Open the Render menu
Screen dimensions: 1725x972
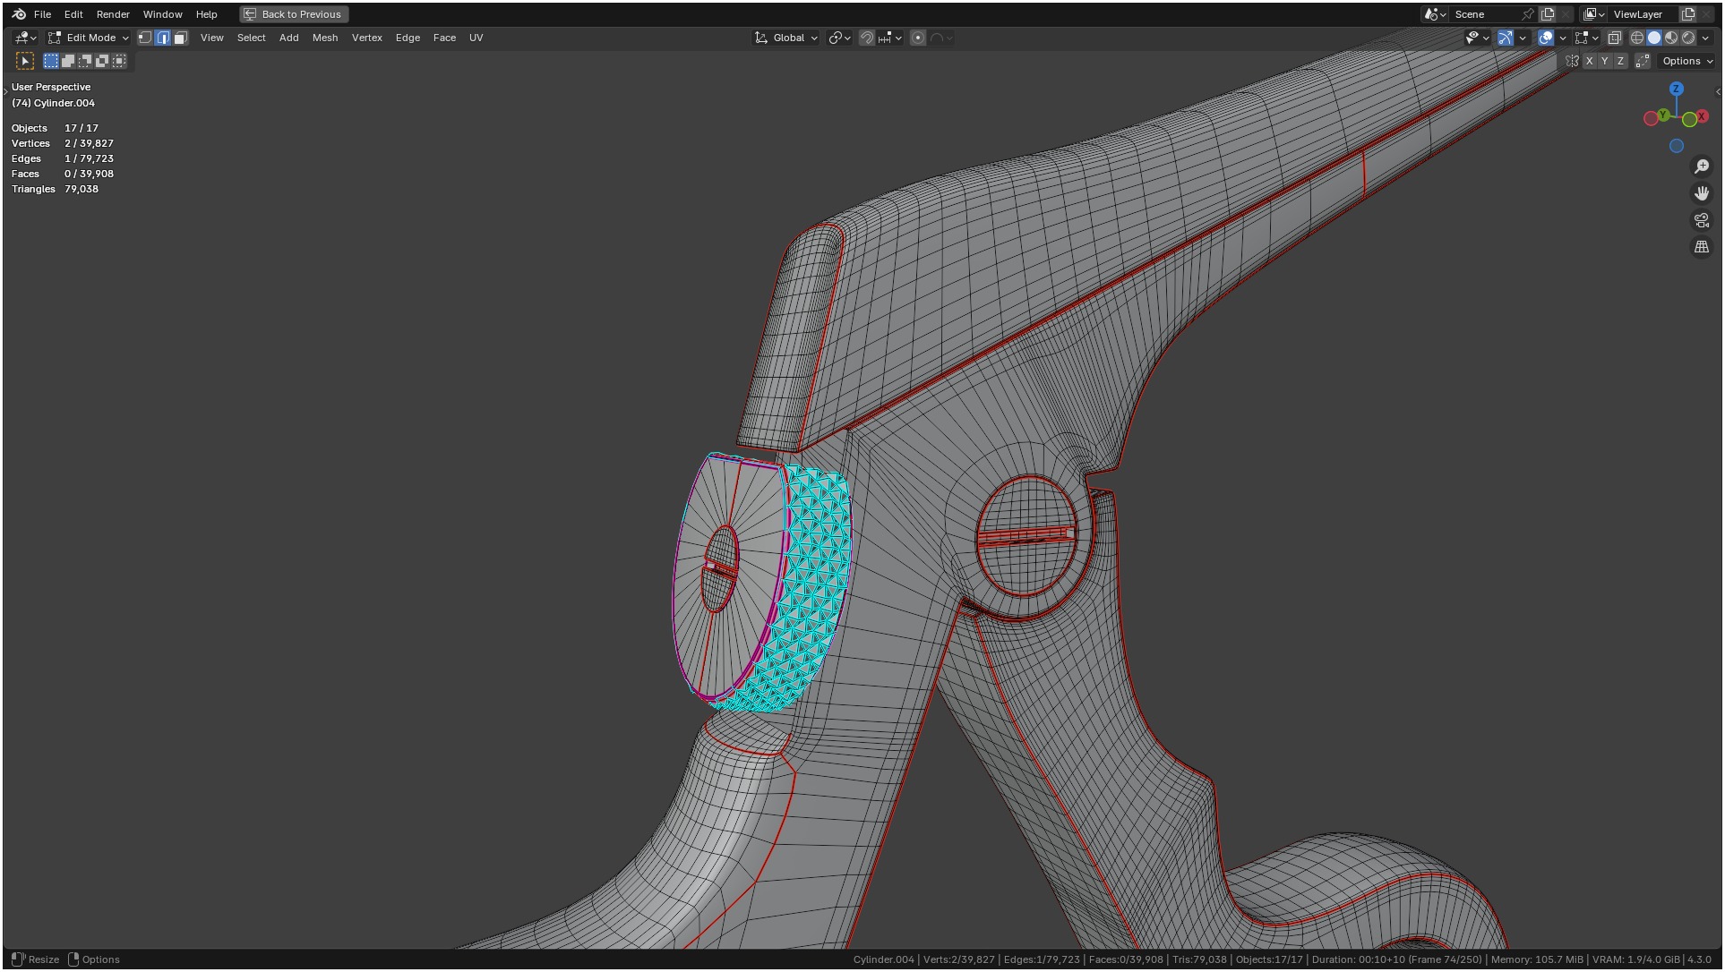[113, 14]
